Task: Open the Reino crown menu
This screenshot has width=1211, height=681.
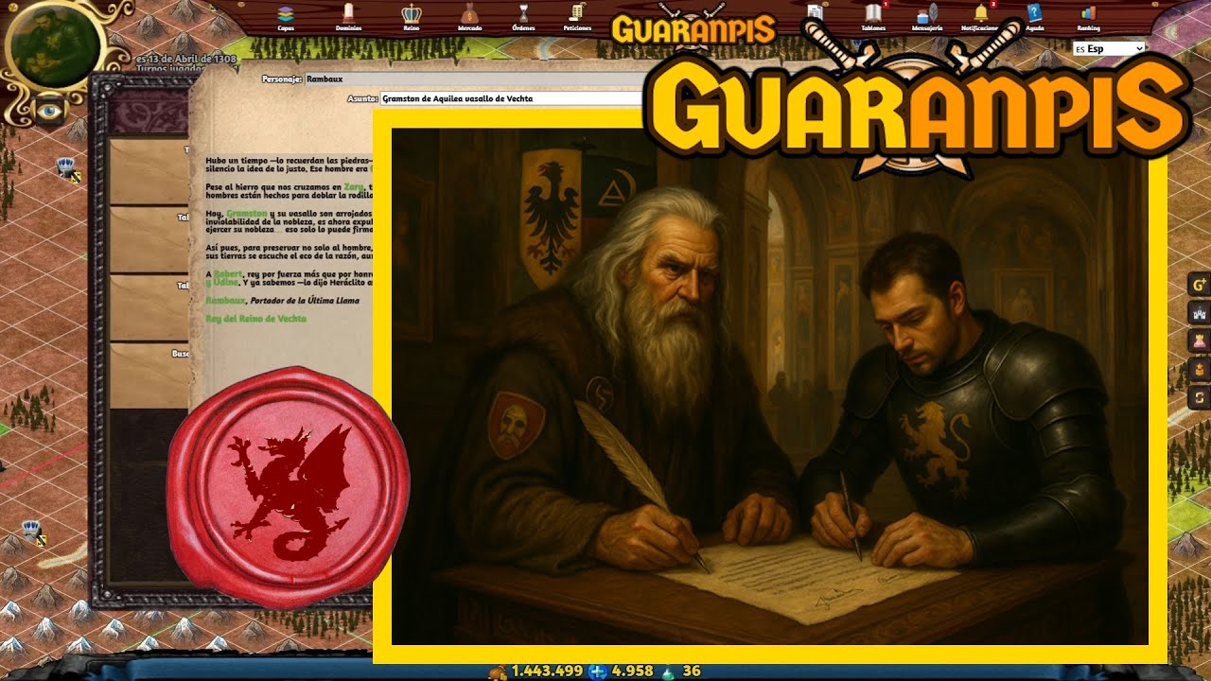Action: click(411, 17)
